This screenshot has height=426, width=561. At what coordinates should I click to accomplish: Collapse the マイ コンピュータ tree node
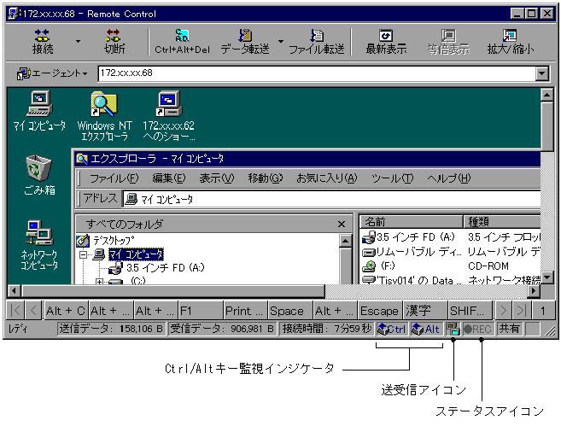[84, 254]
